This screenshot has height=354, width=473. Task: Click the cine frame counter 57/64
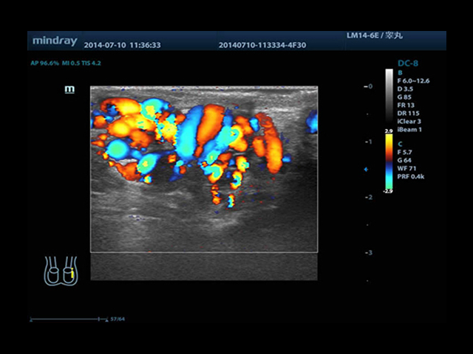coord(118,320)
